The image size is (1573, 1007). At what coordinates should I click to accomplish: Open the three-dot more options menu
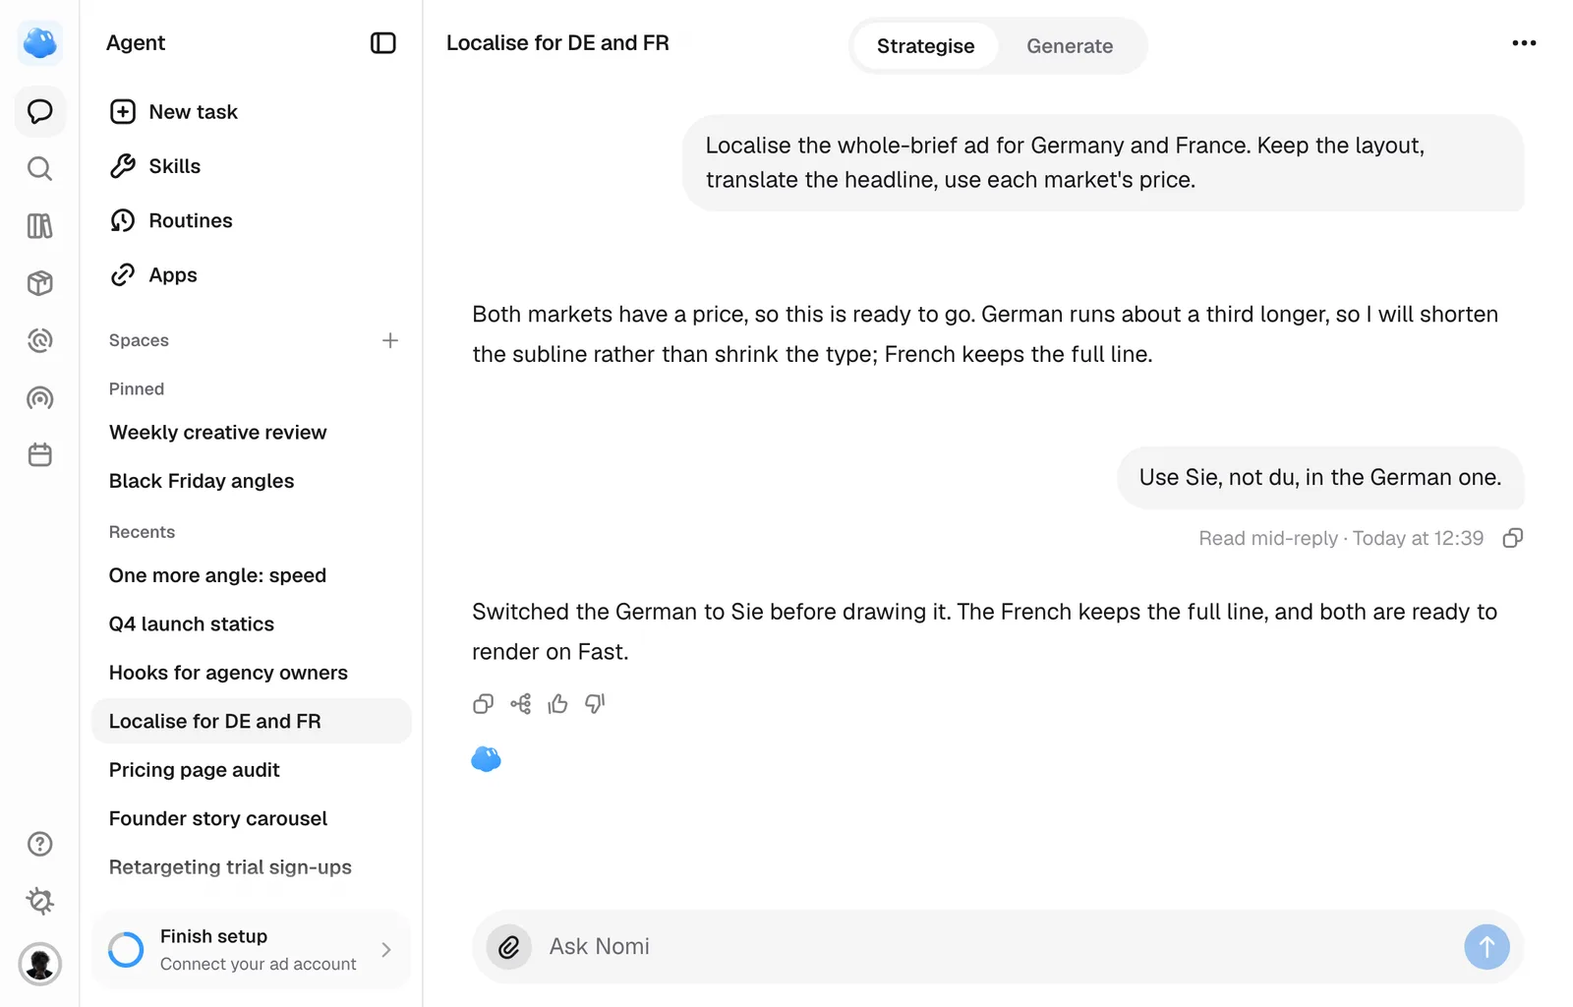(1524, 43)
